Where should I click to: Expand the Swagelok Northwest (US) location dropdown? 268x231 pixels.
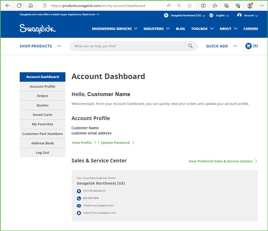tap(188, 15)
